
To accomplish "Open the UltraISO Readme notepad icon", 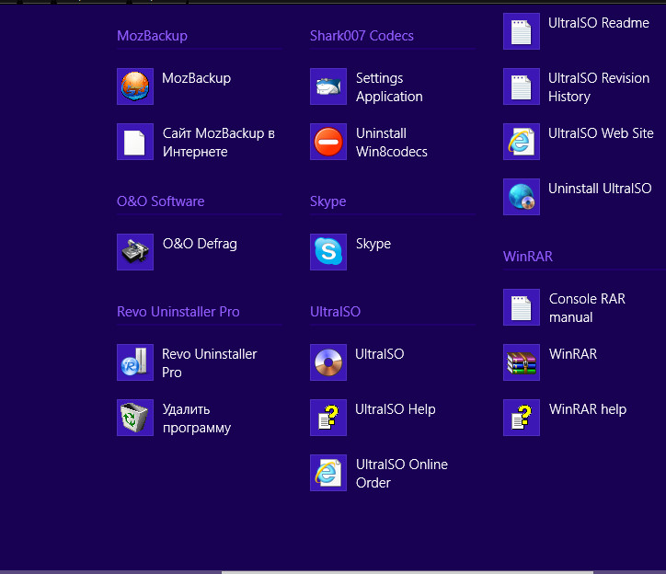I will tap(522, 31).
